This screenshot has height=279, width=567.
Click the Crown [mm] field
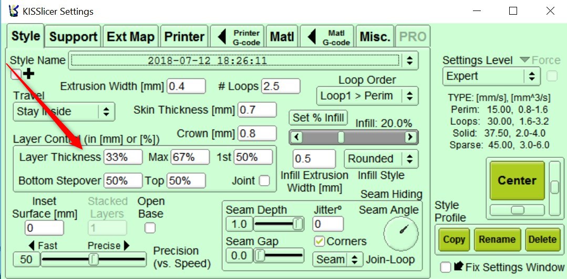[x=257, y=134]
